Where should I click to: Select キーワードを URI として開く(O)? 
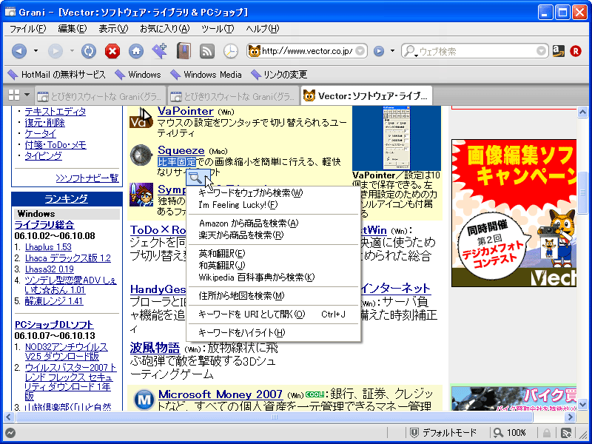[x=273, y=314]
